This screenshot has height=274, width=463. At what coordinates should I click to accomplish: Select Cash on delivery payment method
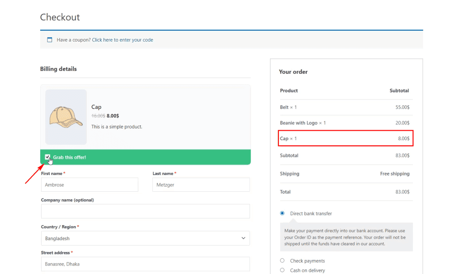coord(283,270)
